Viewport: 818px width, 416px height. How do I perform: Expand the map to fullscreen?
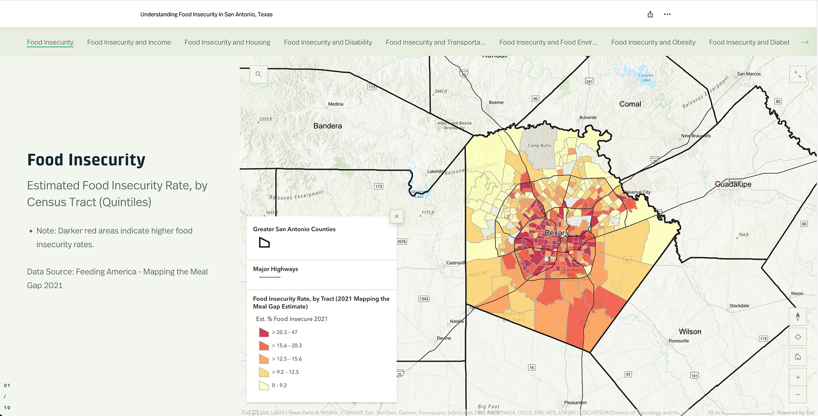[x=797, y=75]
